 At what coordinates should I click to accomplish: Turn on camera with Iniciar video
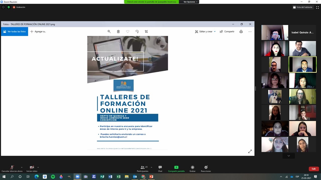click(x=32, y=169)
